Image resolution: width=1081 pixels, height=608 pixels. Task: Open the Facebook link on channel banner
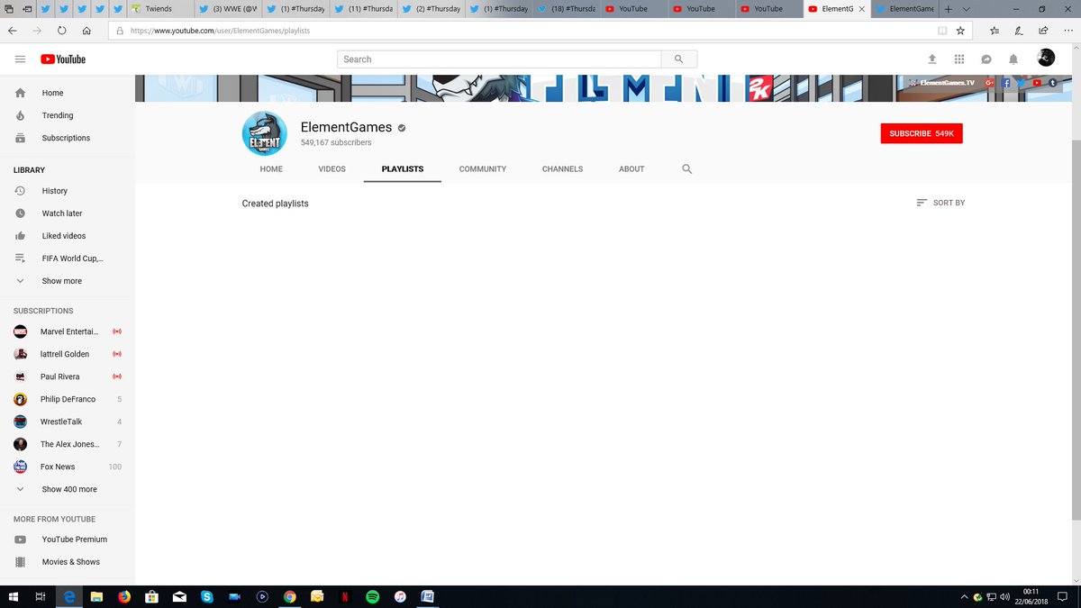click(x=1006, y=83)
